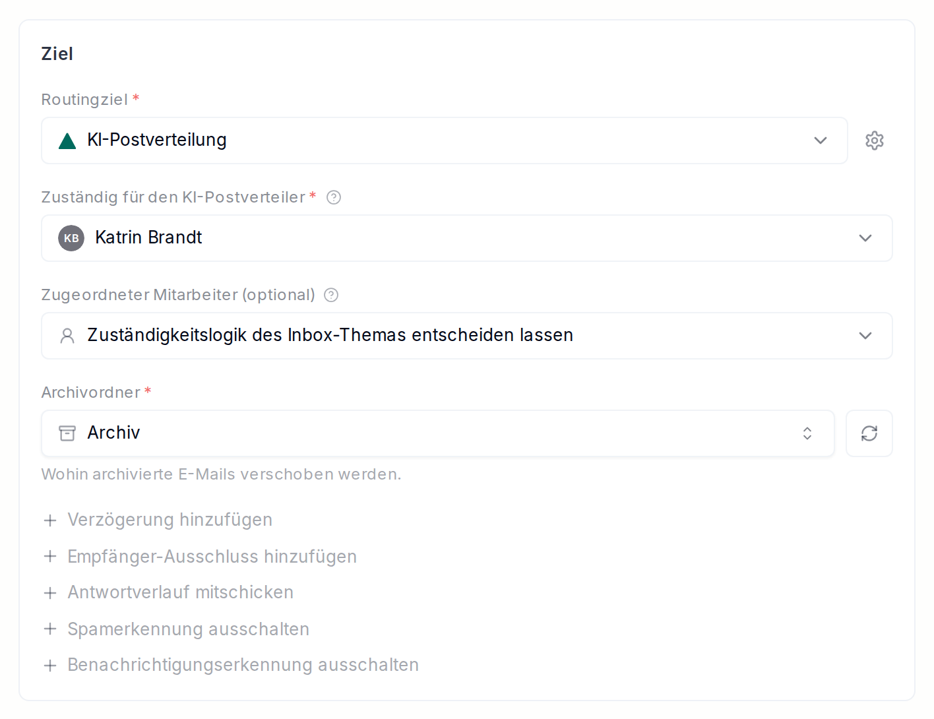
Task: Click the hint text Wohin archivierte E-Mails verschoben werden
Action: coord(221,474)
